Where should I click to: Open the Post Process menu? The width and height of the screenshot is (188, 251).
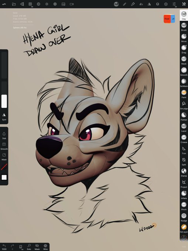pyautogui.click(x=55, y=4)
